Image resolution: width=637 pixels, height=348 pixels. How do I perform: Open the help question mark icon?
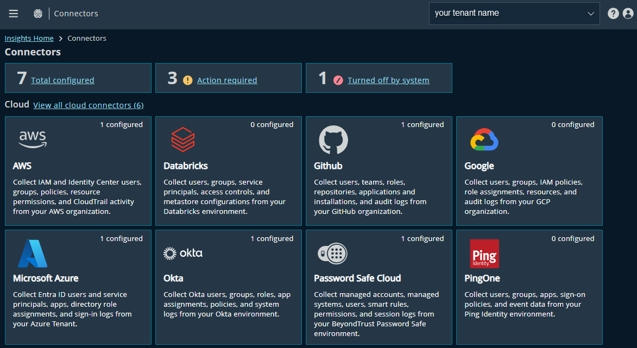point(613,14)
